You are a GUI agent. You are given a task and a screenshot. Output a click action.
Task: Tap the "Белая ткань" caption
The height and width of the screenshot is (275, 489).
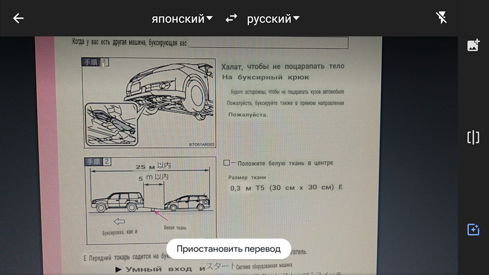coord(175,228)
